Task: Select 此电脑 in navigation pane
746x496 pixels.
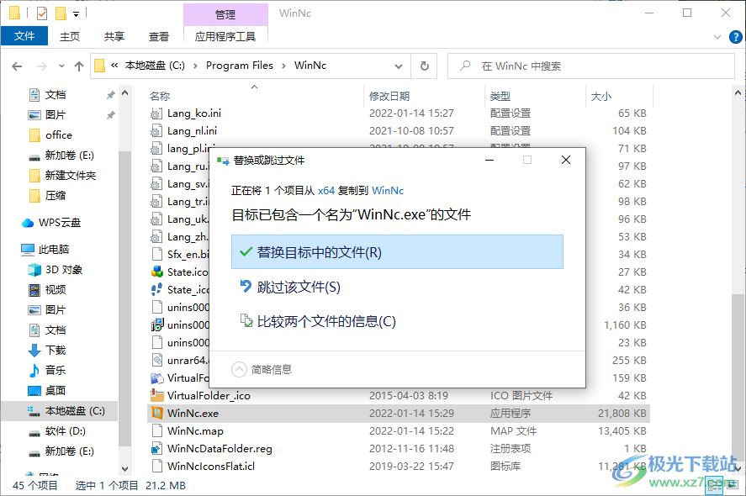Action: click(54, 249)
